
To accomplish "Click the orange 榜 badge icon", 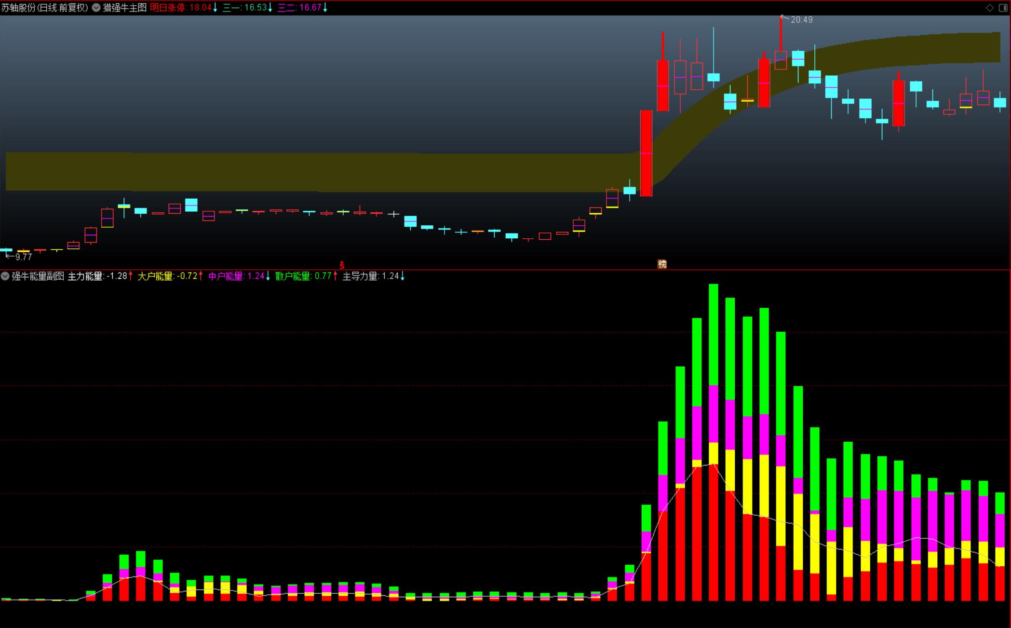I will click(662, 264).
